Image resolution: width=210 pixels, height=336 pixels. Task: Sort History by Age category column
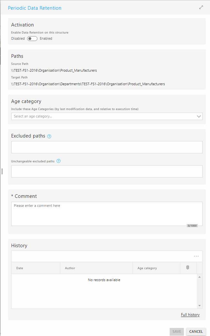pyautogui.click(x=156, y=268)
